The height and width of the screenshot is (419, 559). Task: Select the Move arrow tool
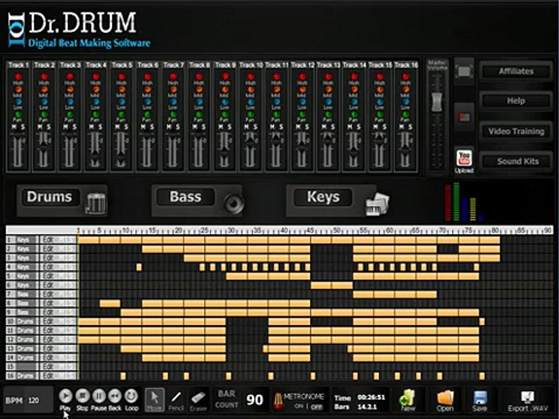[154, 400]
